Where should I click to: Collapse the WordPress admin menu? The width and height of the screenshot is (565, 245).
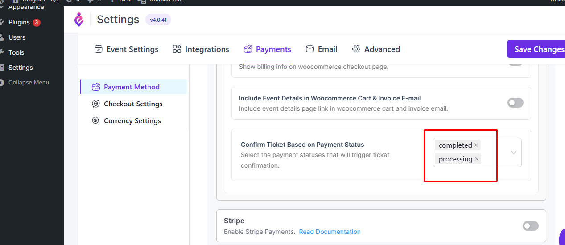click(x=29, y=83)
